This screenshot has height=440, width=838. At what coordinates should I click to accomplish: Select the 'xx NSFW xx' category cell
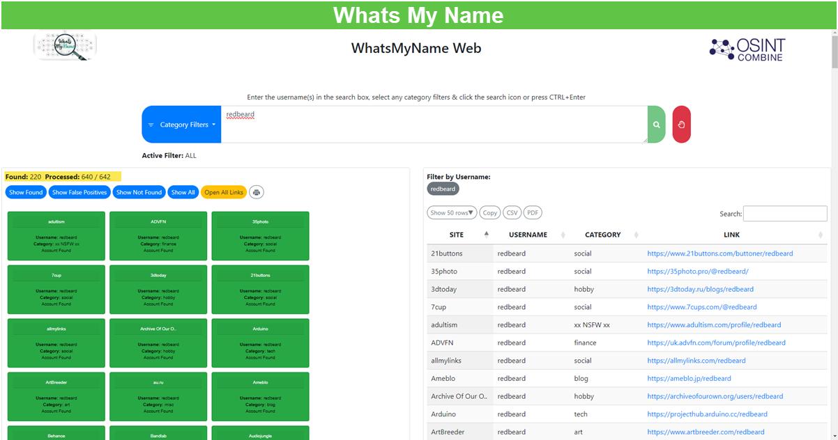[607, 325]
